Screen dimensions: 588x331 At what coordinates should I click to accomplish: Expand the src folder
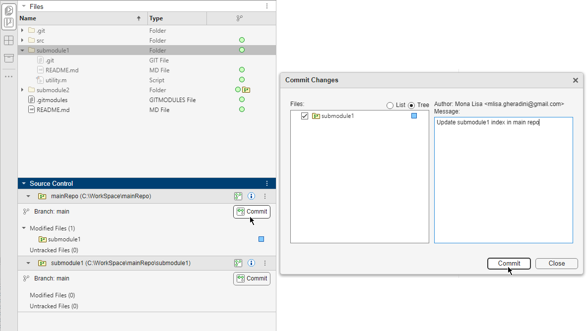click(22, 40)
